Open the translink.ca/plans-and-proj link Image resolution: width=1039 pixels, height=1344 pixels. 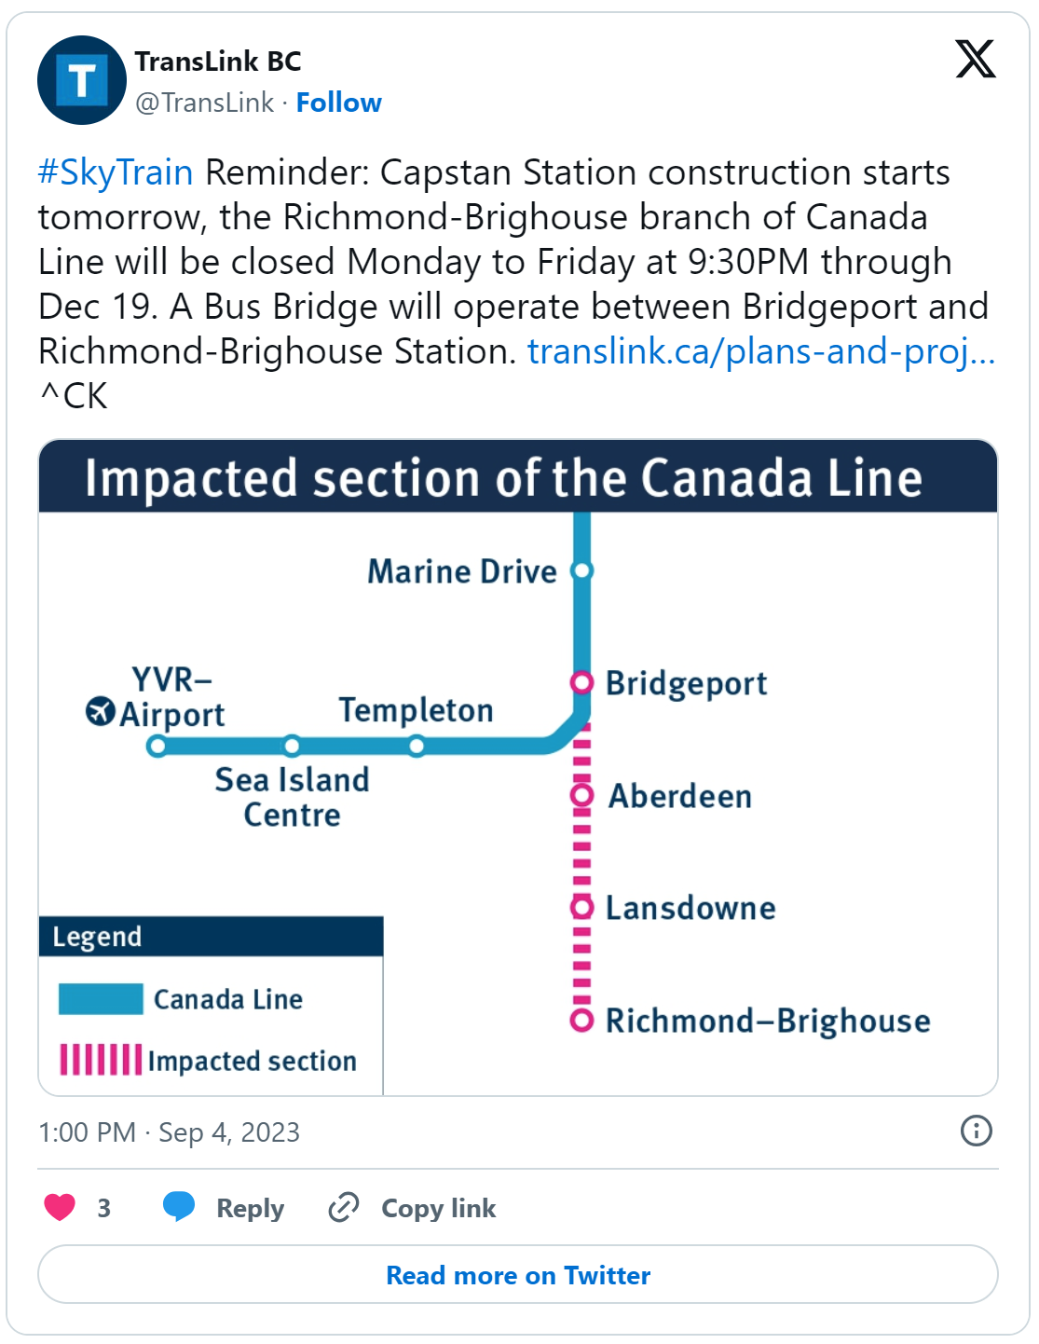[761, 351]
